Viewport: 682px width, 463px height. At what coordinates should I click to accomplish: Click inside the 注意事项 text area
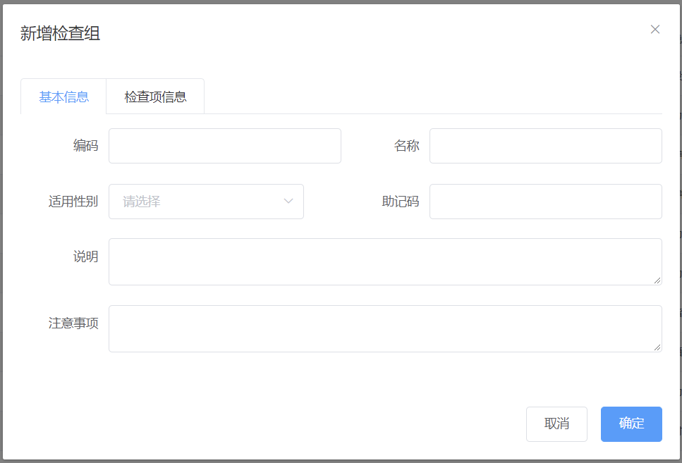(385, 328)
